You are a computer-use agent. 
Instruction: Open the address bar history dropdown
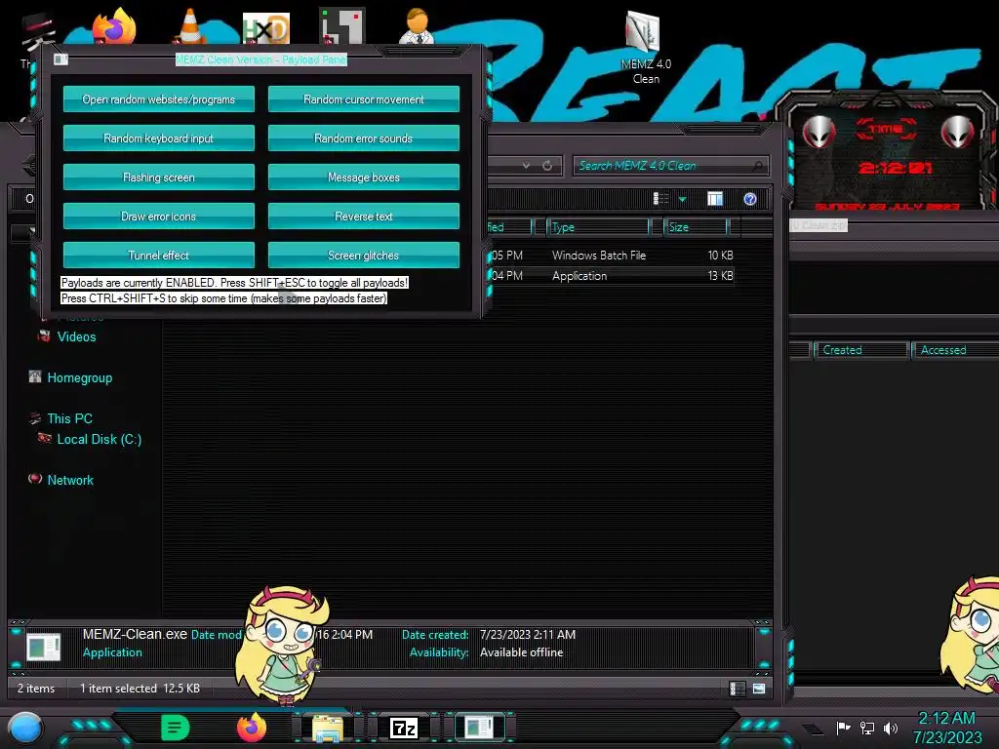pos(526,166)
